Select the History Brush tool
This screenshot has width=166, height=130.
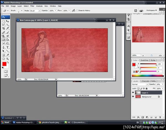pos(7,36)
